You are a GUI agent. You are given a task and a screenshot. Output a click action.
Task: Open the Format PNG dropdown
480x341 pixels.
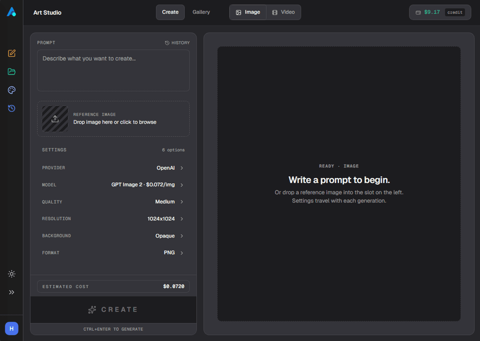(113, 253)
